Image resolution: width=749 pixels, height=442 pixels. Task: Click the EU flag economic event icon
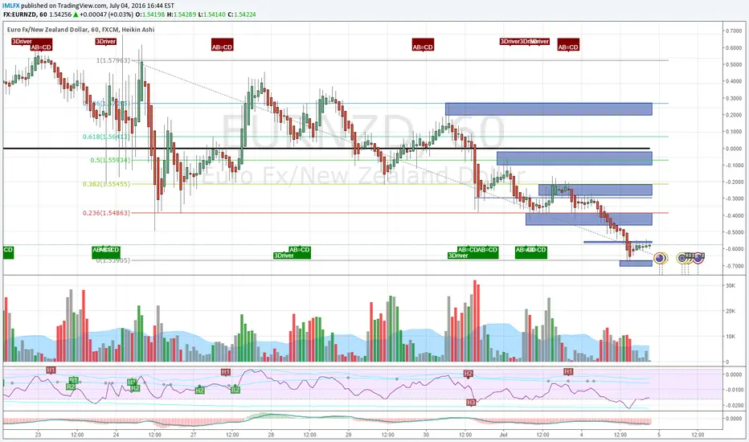pyautogui.click(x=682, y=259)
